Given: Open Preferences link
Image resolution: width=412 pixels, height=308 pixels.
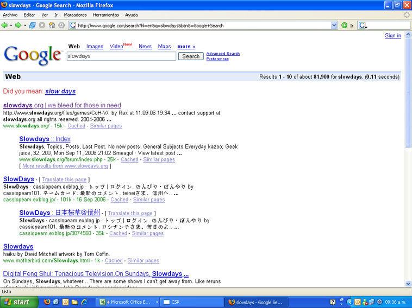Looking at the screenshot, I should tap(217, 59).
